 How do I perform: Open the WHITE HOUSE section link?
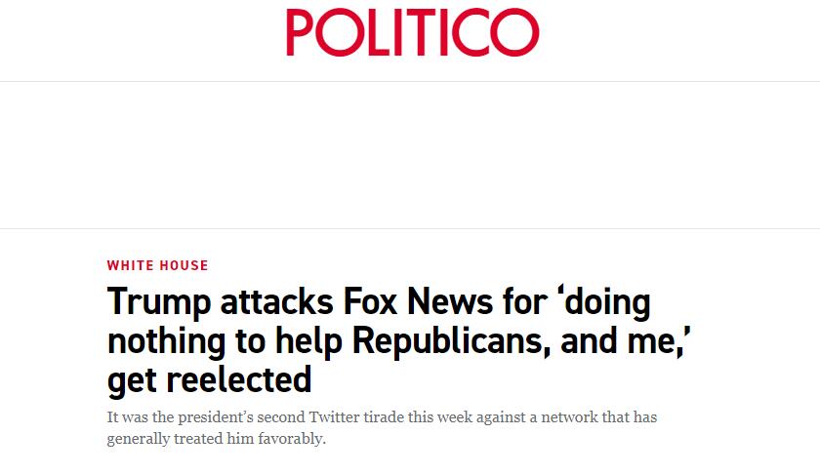(x=157, y=265)
